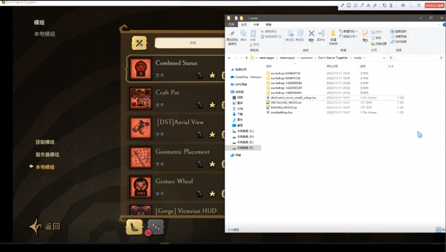Switch to the 查看 ribbon tab
446x252 pixels.
268,25
